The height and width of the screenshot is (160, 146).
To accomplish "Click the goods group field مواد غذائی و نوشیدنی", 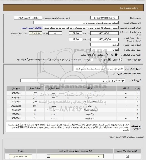I will (72, 80).
